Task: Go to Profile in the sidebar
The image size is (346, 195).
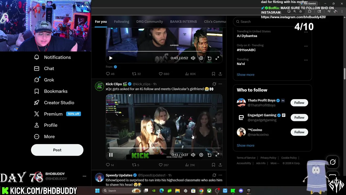Action: pos(46,125)
